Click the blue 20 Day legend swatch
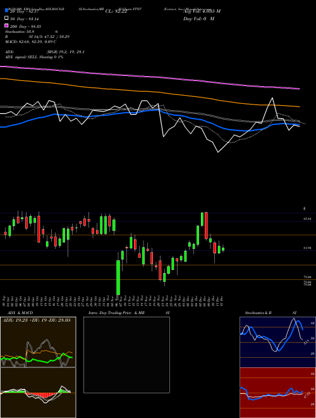This screenshot has width=316, height=418. pos(6,10)
